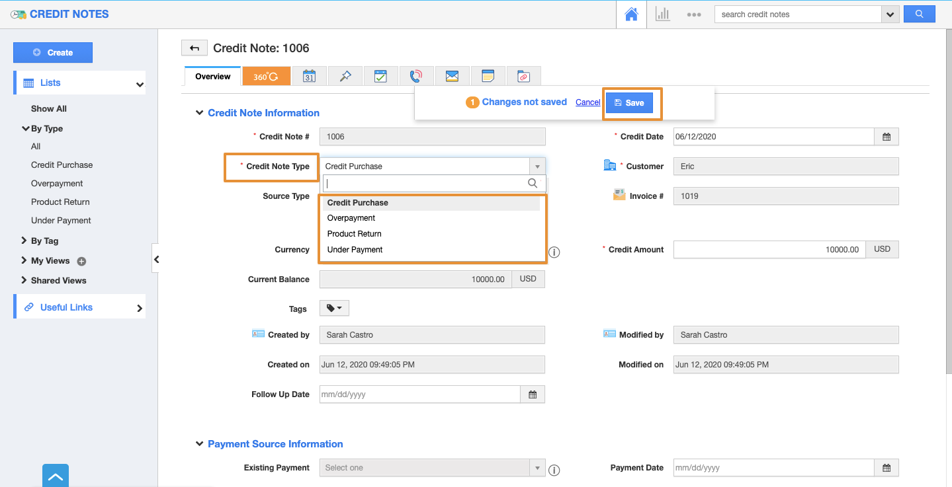Open the Credit Date calendar picker

click(x=887, y=137)
